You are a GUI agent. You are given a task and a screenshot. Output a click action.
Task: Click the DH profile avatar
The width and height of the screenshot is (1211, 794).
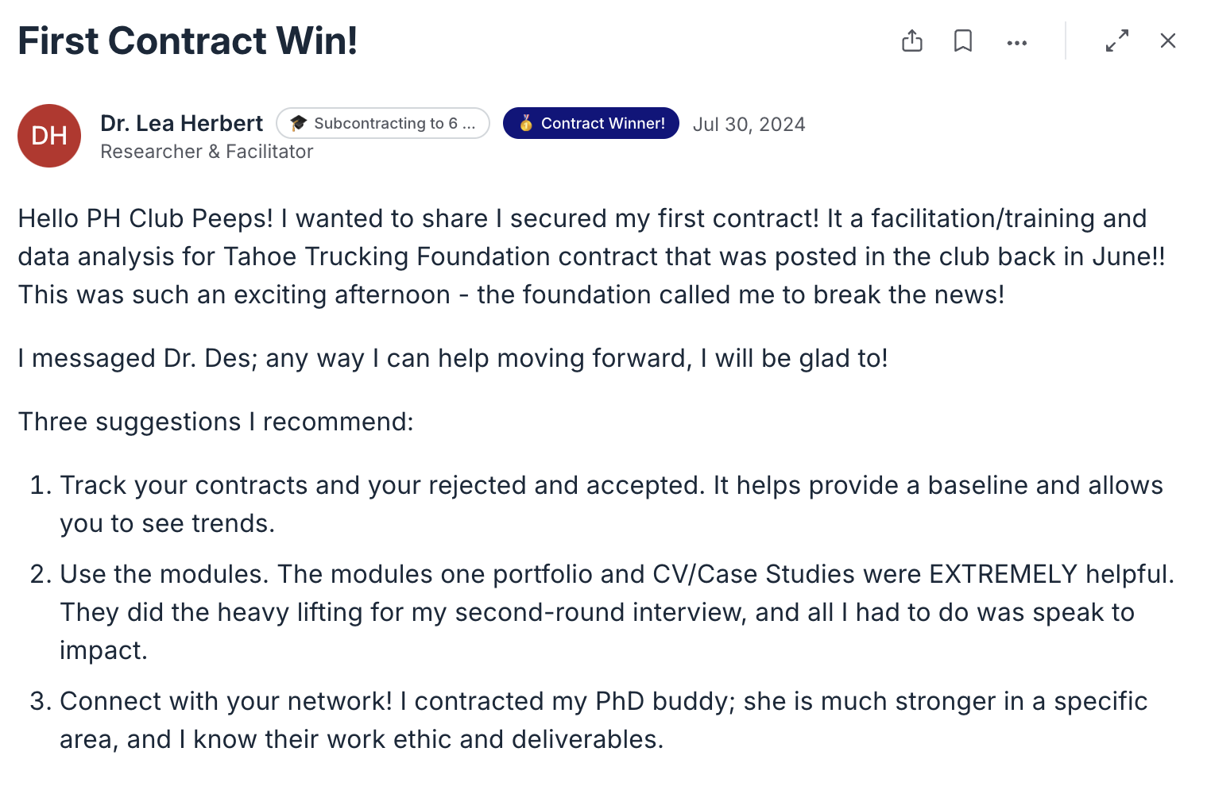click(49, 136)
